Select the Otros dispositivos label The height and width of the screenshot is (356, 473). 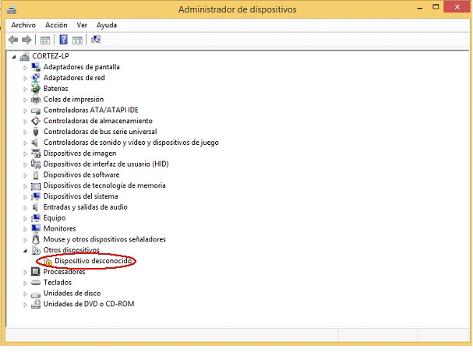point(71,250)
